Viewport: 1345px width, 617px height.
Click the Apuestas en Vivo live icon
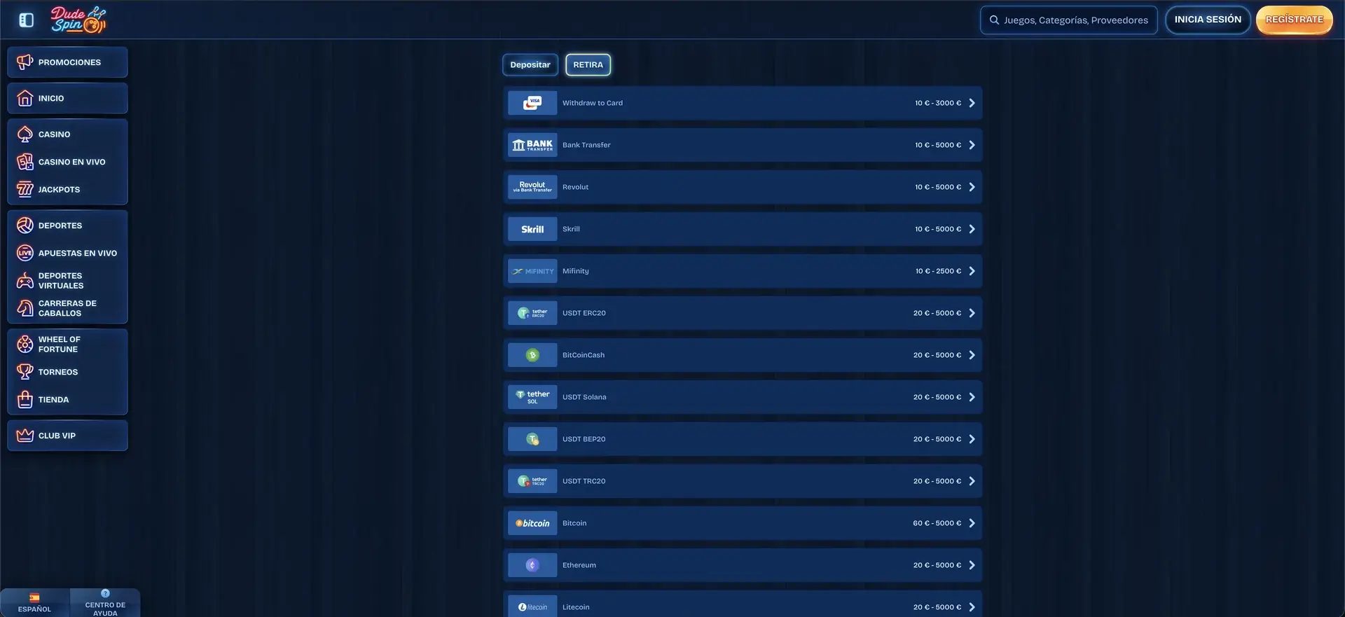pyautogui.click(x=25, y=253)
